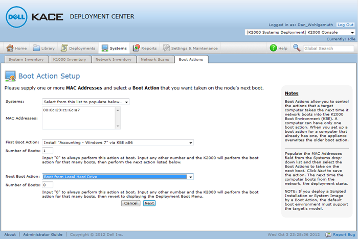Click the DEPLOYMENT CENTER header text
This screenshot has height=239, width=358.
click(x=102, y=17)
